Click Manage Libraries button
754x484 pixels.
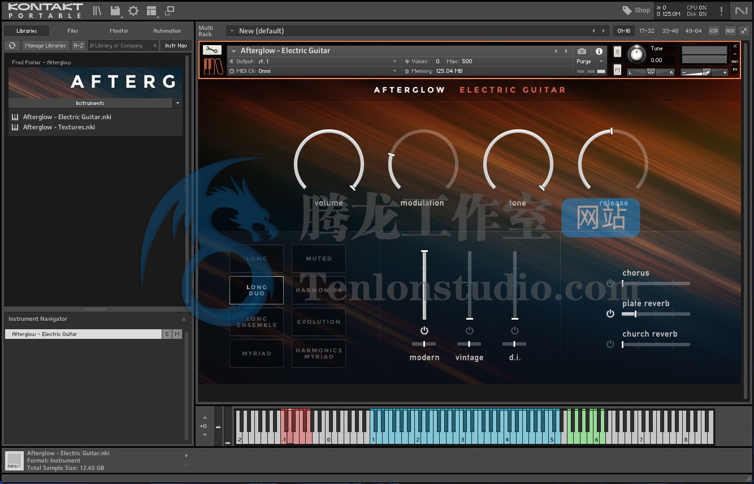click(45, 46)
